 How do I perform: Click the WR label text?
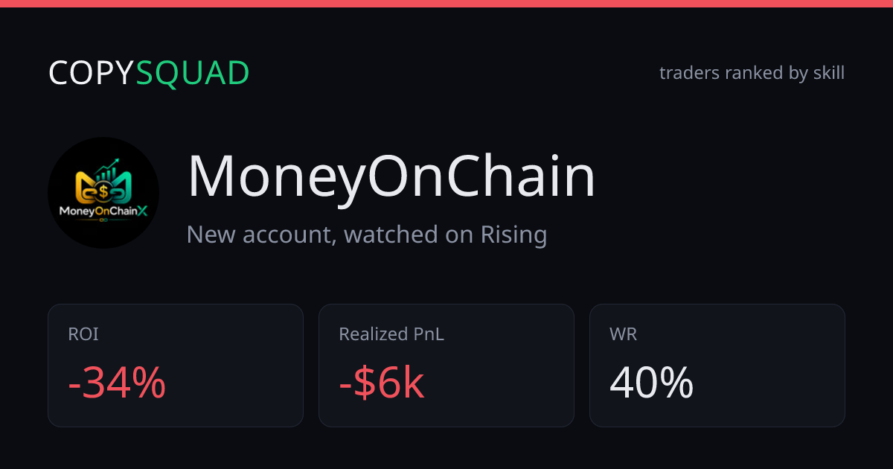click(x=624, y=334)
